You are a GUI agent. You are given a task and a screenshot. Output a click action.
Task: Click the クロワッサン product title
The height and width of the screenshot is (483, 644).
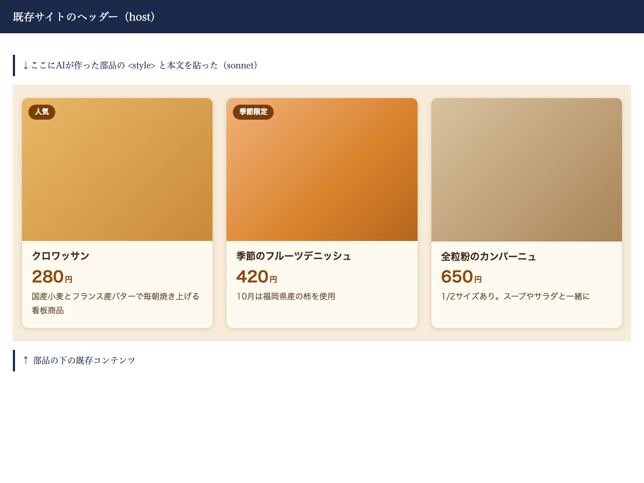coord(61,256)
